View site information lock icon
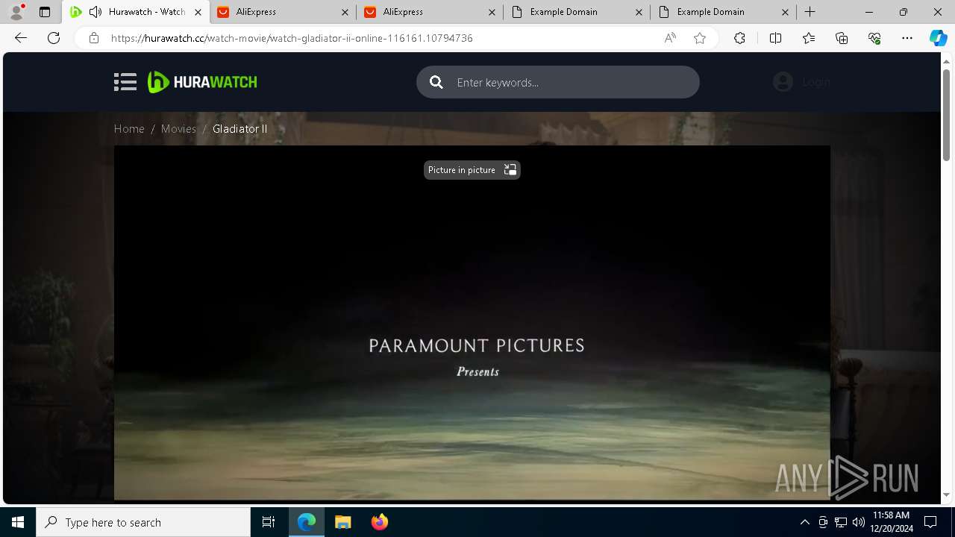 [x=93, y=38]
